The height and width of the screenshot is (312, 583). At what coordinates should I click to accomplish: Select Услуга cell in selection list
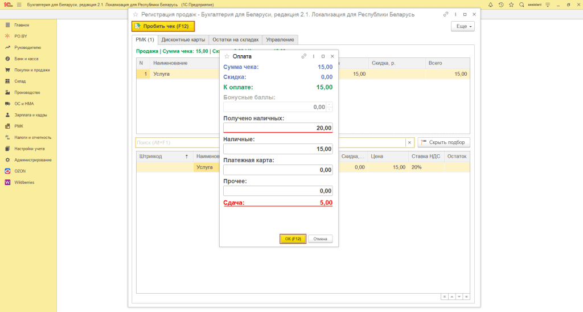206,167
